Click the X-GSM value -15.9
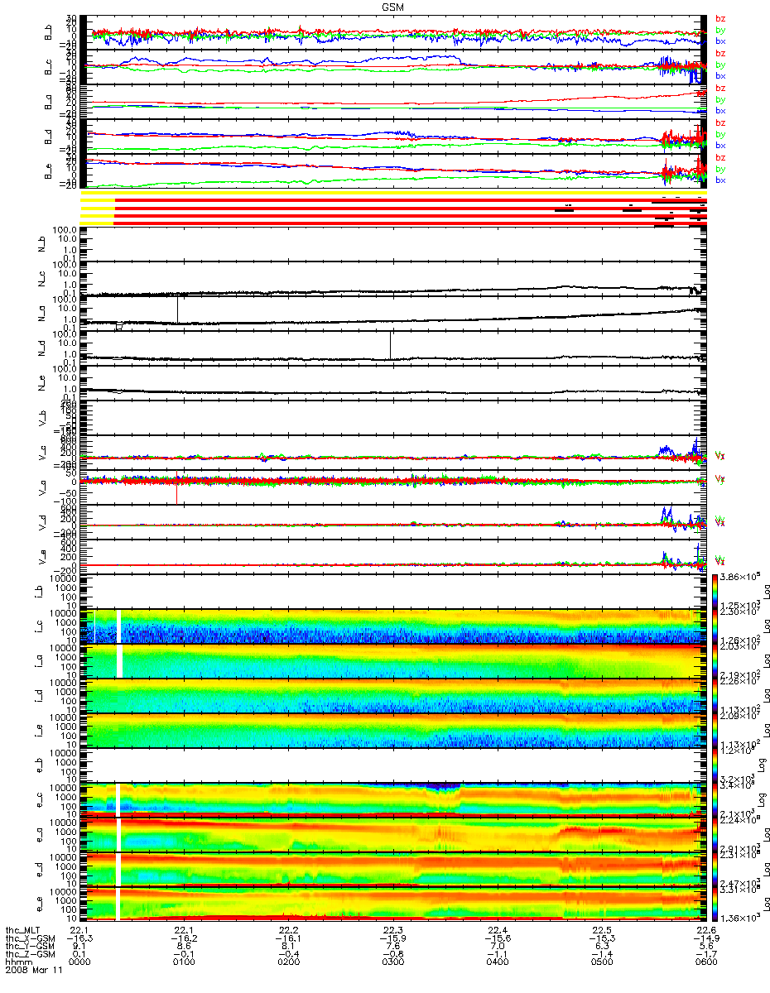This screenshot has width=770, height=993. coord(392,938)
